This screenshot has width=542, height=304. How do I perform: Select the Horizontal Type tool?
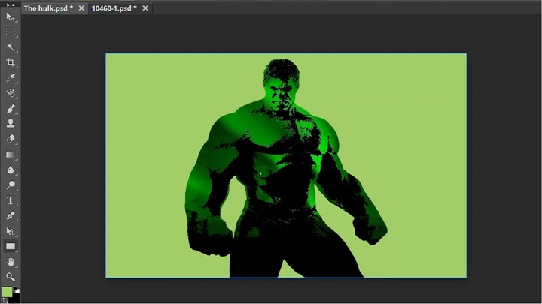point(11,200)
